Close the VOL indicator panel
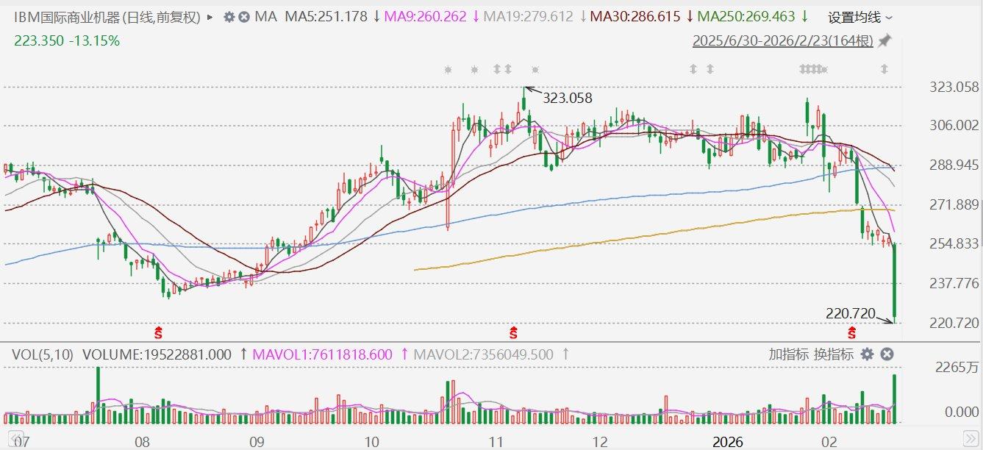 coord(887,354)
